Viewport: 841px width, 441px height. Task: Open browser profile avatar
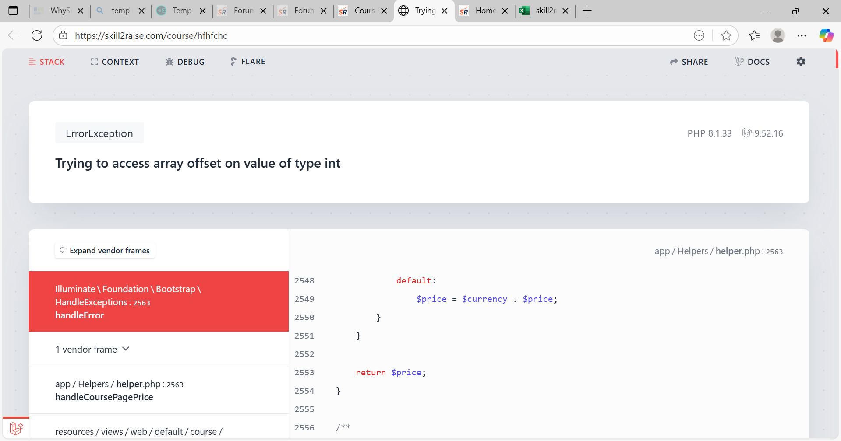777,35
